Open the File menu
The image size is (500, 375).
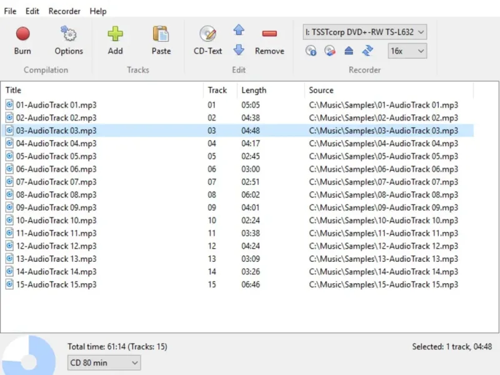click(x=10, y=11)
